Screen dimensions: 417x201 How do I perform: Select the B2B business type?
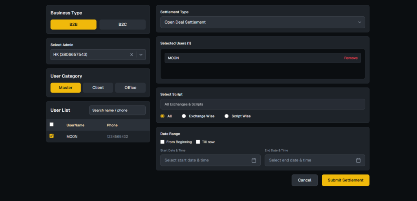[73, 24]
